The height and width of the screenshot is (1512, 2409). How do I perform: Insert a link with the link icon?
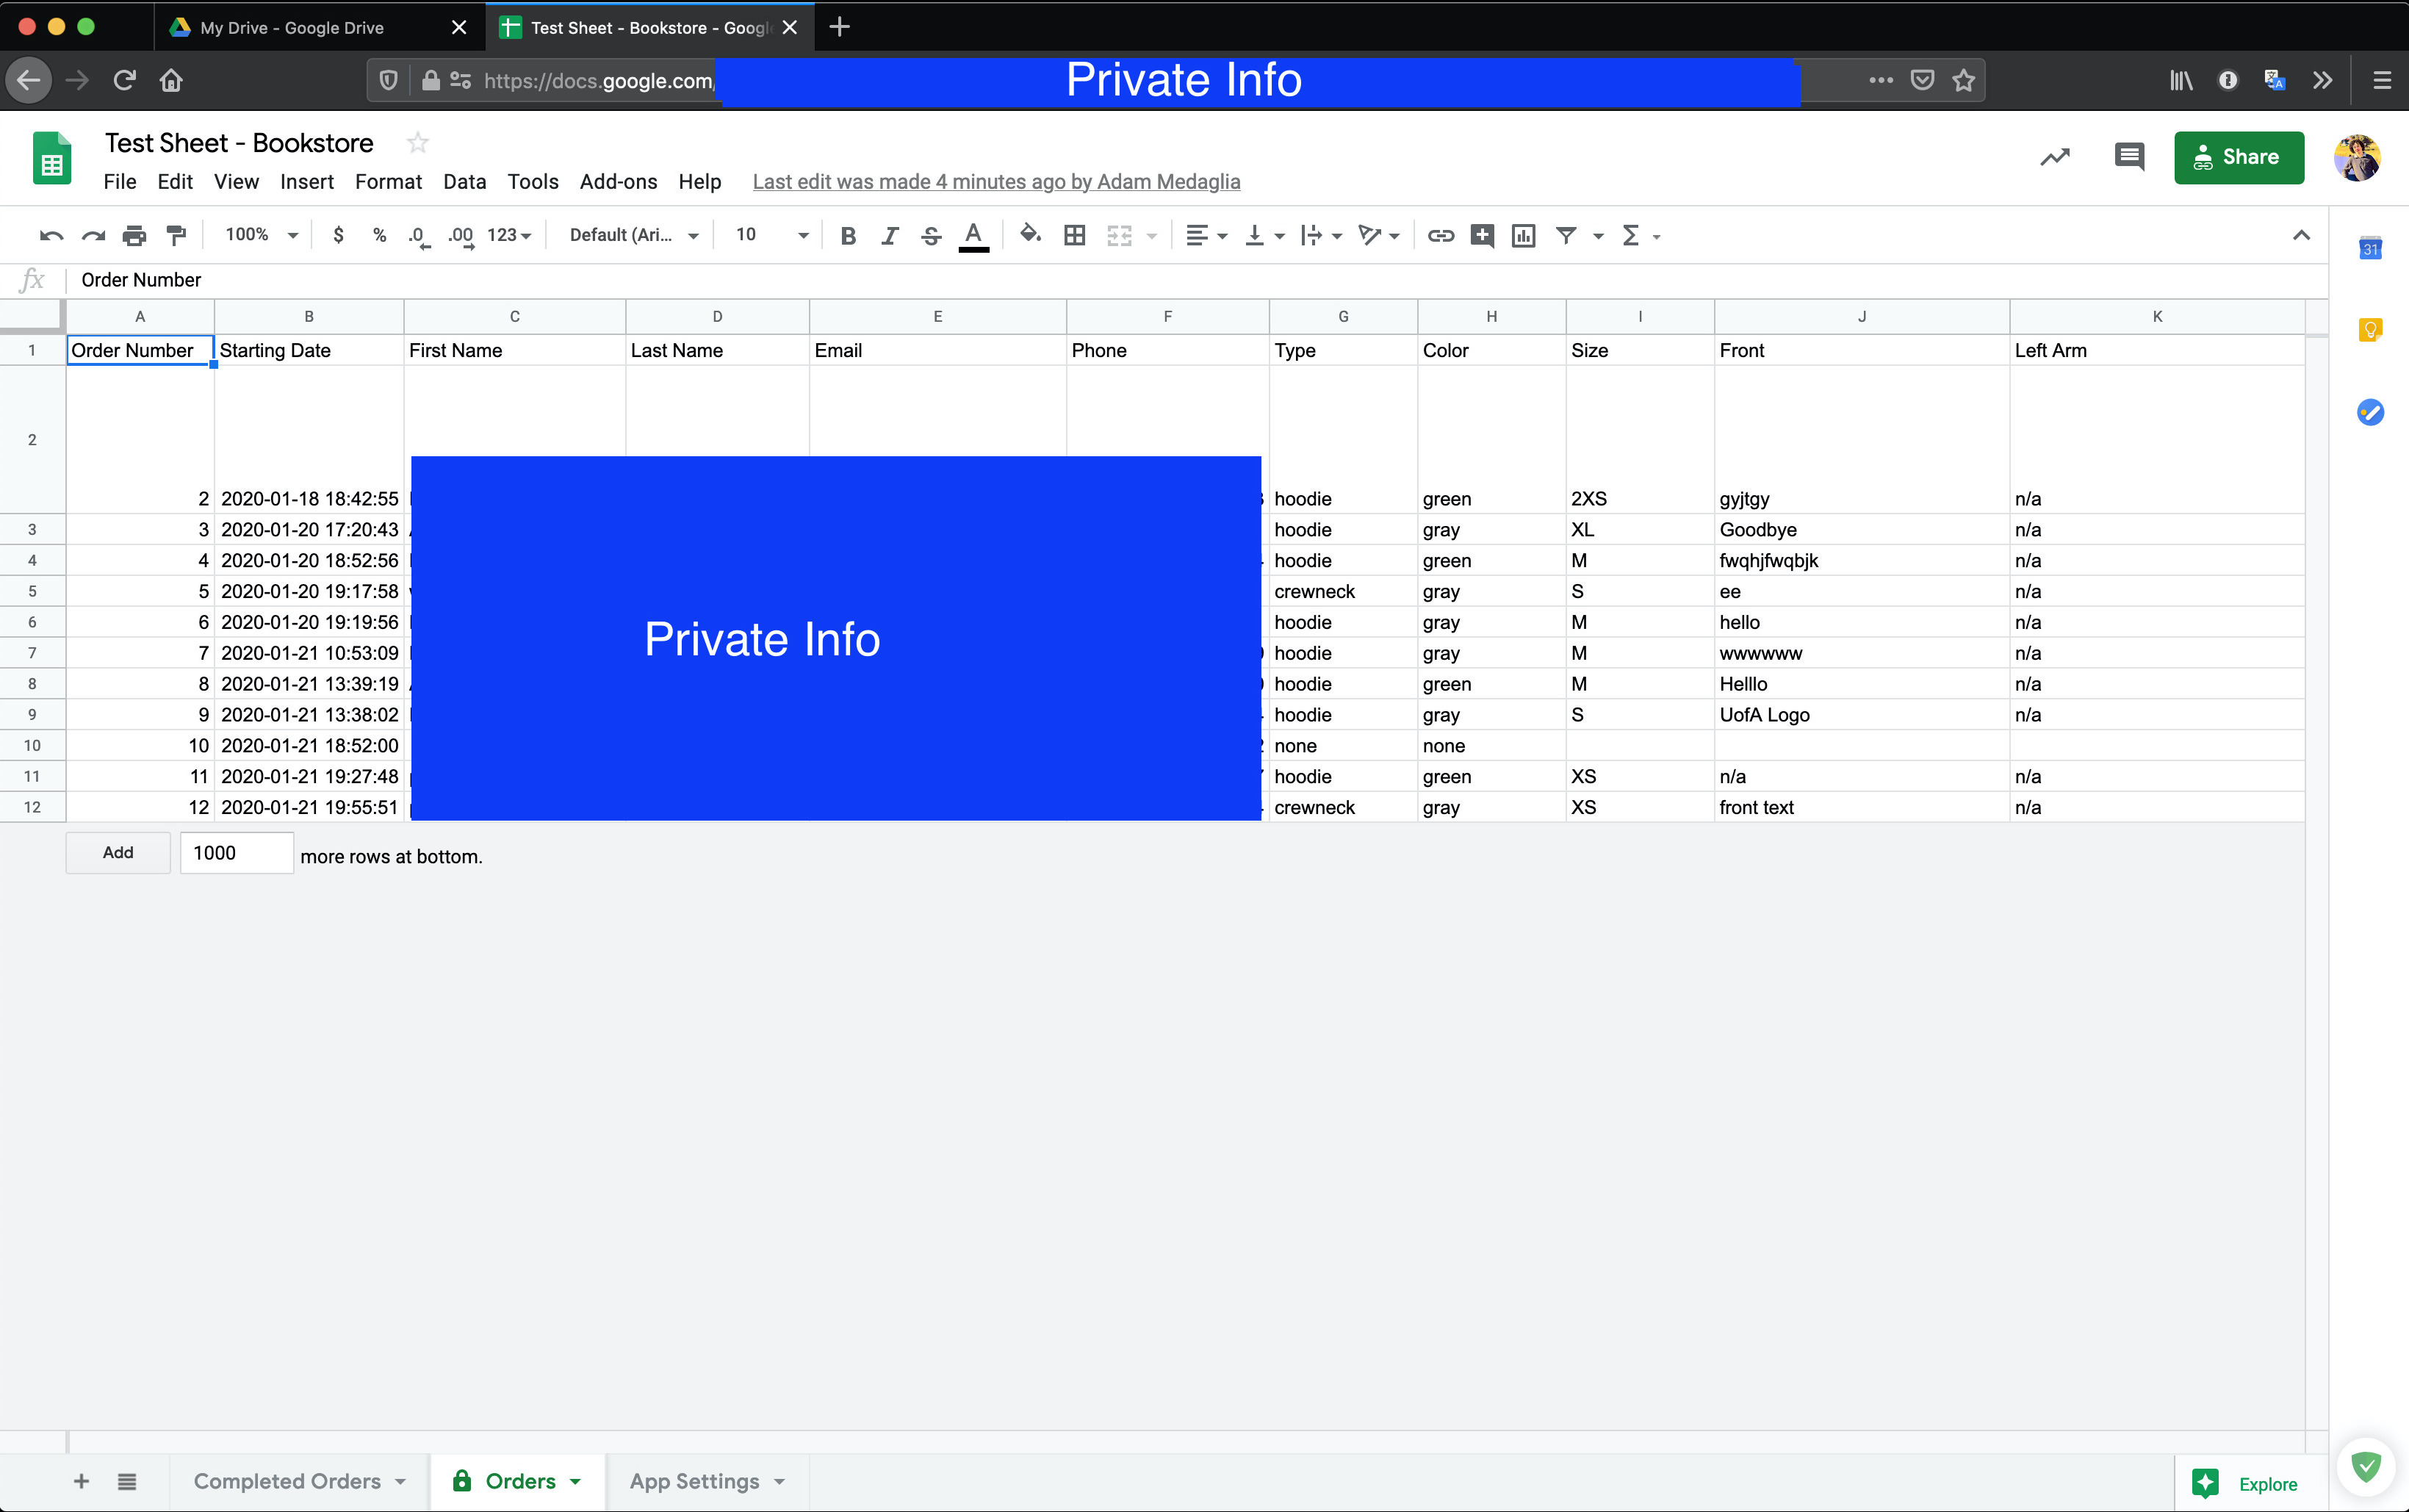coord(1440,235)
